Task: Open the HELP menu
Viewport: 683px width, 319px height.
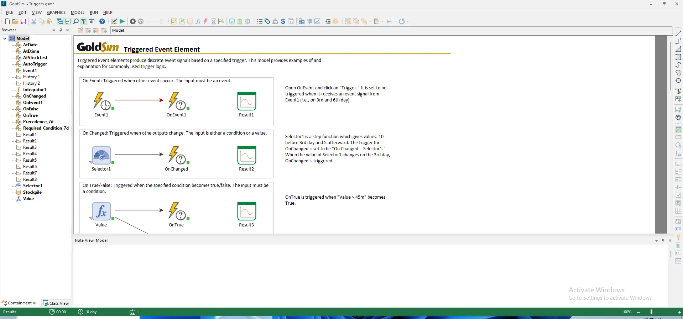Action: click(x=108, y=12)
